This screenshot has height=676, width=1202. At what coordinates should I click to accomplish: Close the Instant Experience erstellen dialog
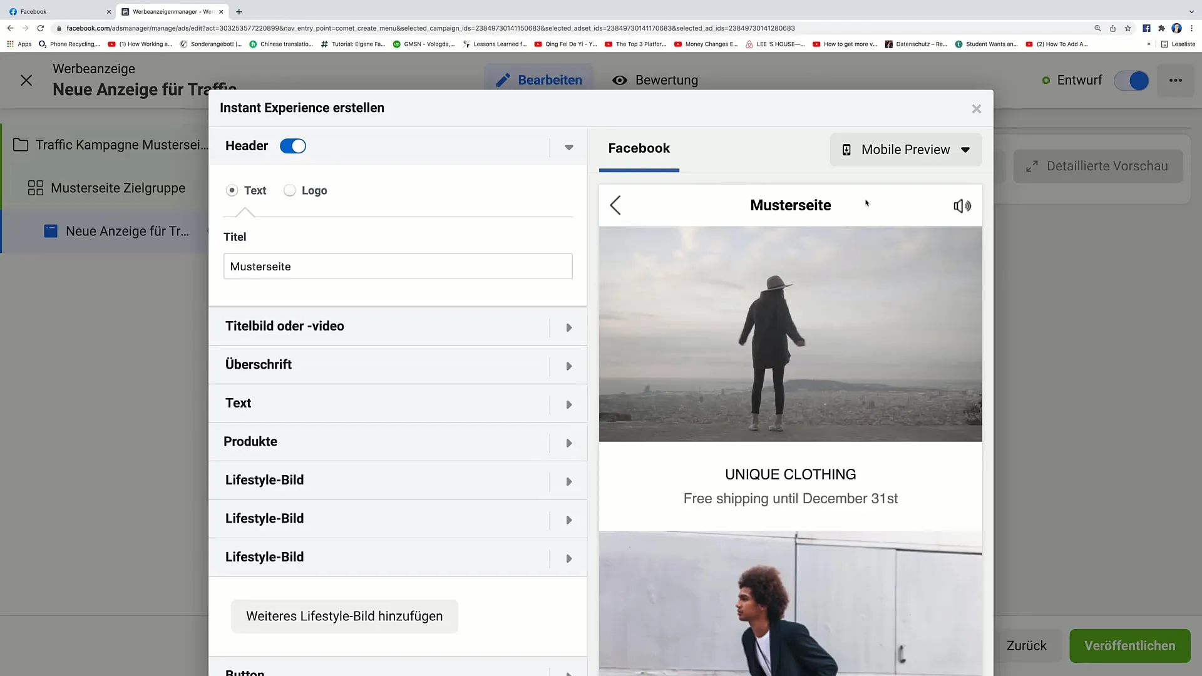(976, 109)
